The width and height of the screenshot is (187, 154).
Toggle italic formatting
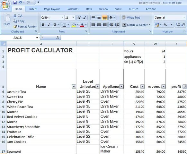click(49, 25)
